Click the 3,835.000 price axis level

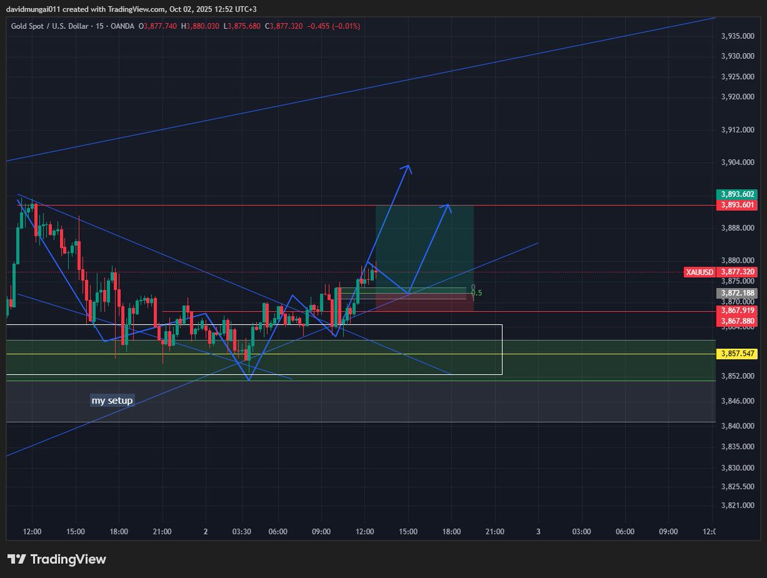coord(738,446)
